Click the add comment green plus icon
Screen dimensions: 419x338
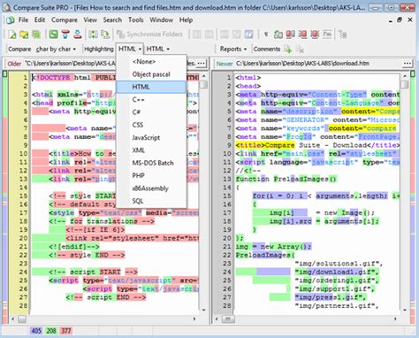[288, 49]
